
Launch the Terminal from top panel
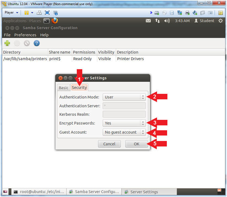coord(46,21)
